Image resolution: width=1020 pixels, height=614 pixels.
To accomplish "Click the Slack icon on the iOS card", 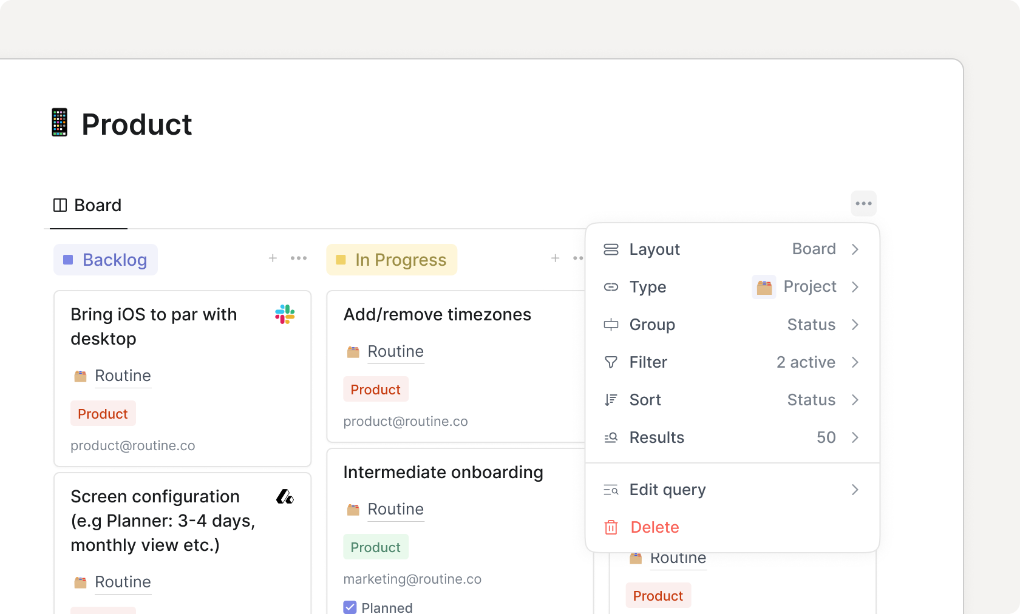I will point(285,314).
